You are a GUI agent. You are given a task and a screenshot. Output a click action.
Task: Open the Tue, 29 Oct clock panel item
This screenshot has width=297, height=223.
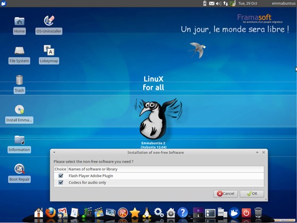click(248, 3)
